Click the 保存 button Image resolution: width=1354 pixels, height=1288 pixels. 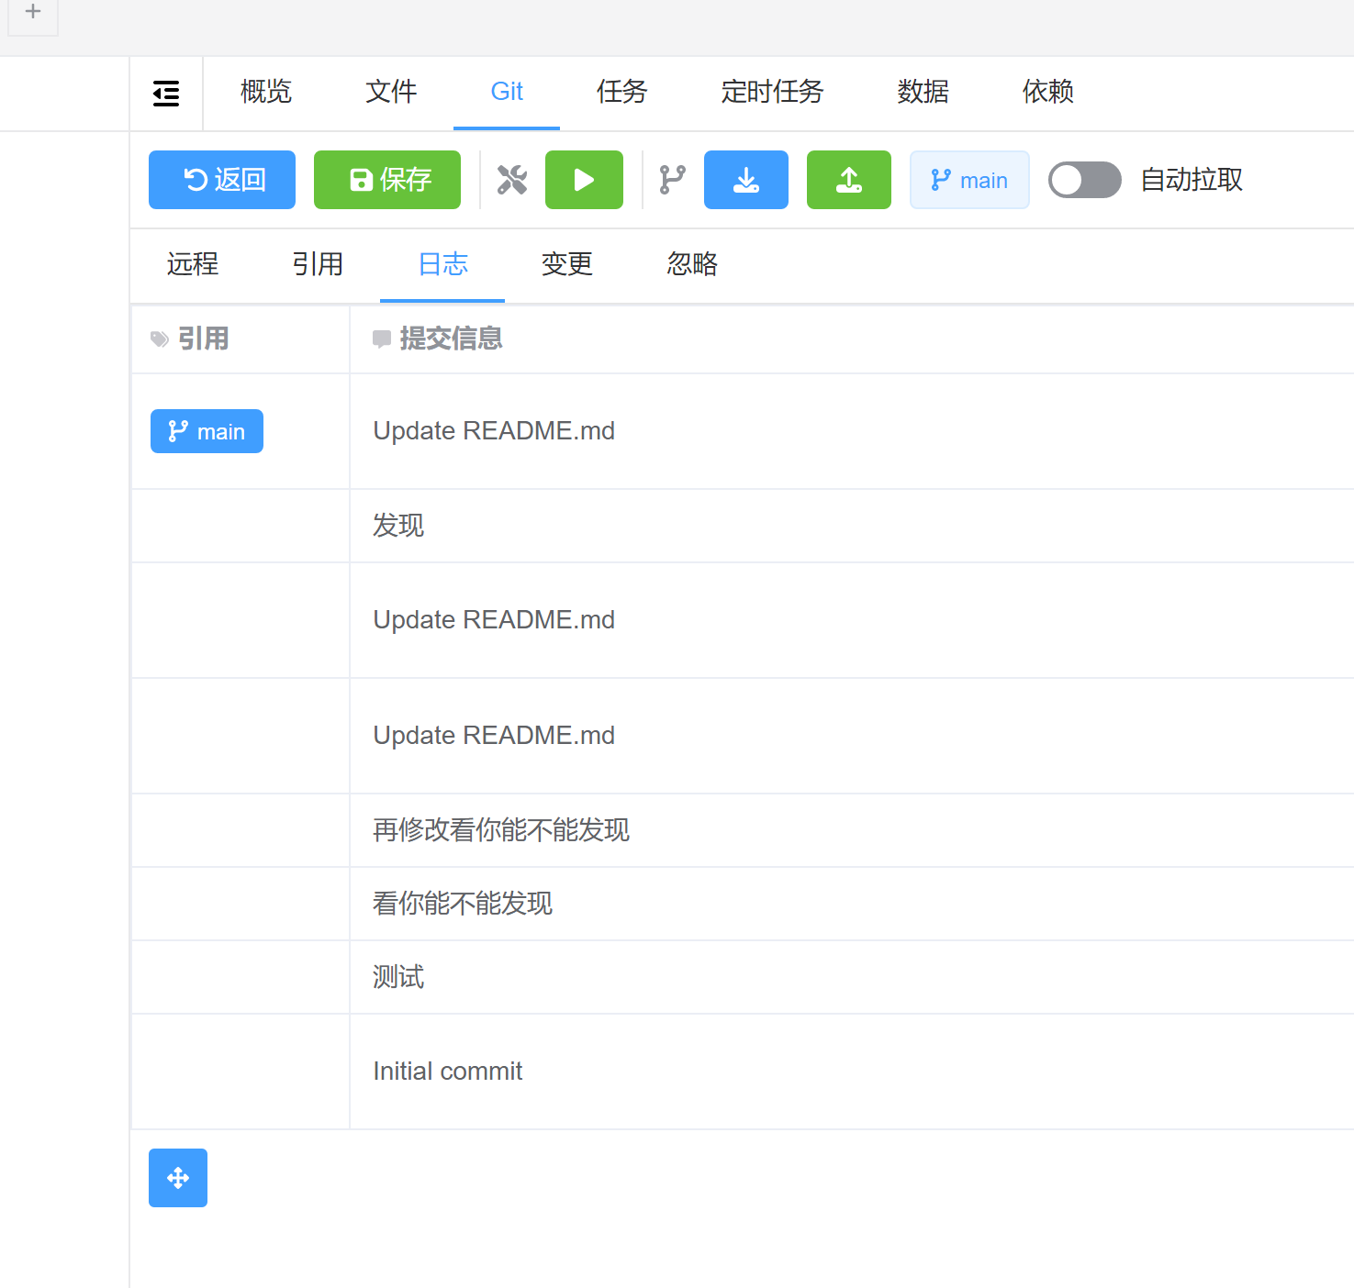coord(386,180)
